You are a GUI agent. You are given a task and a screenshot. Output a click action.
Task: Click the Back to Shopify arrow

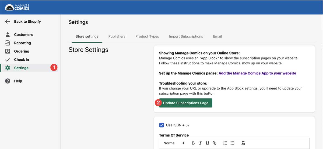point(8,22)
